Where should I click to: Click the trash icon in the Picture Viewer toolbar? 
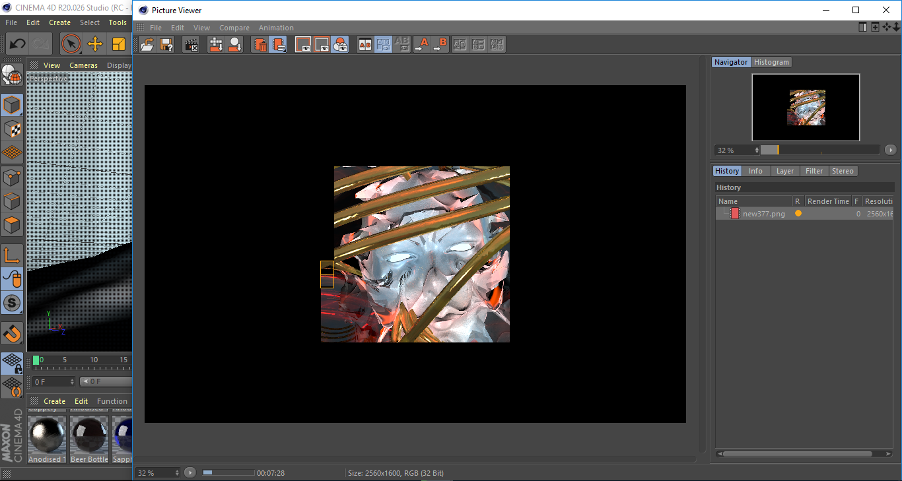click(x=260, y=44)
